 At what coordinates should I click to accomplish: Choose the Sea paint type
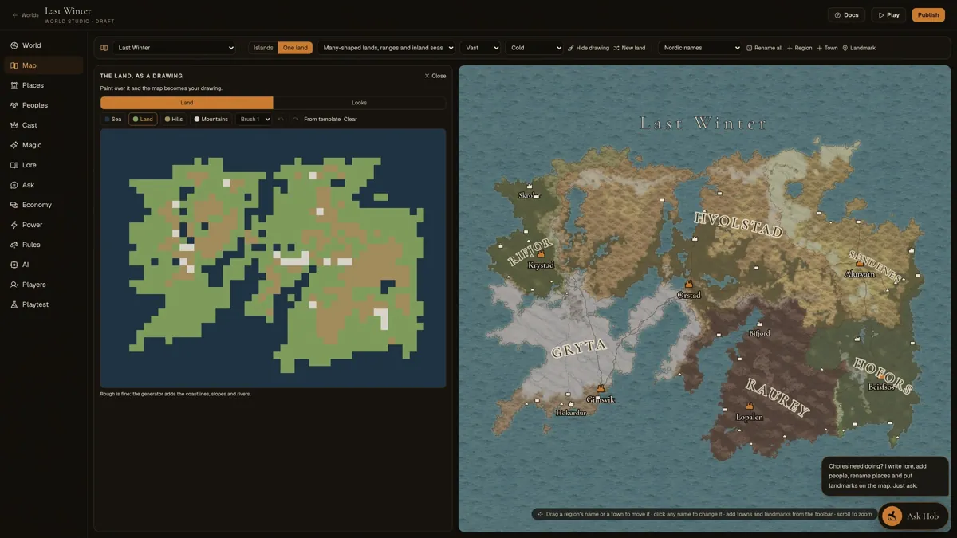(113, 119)
